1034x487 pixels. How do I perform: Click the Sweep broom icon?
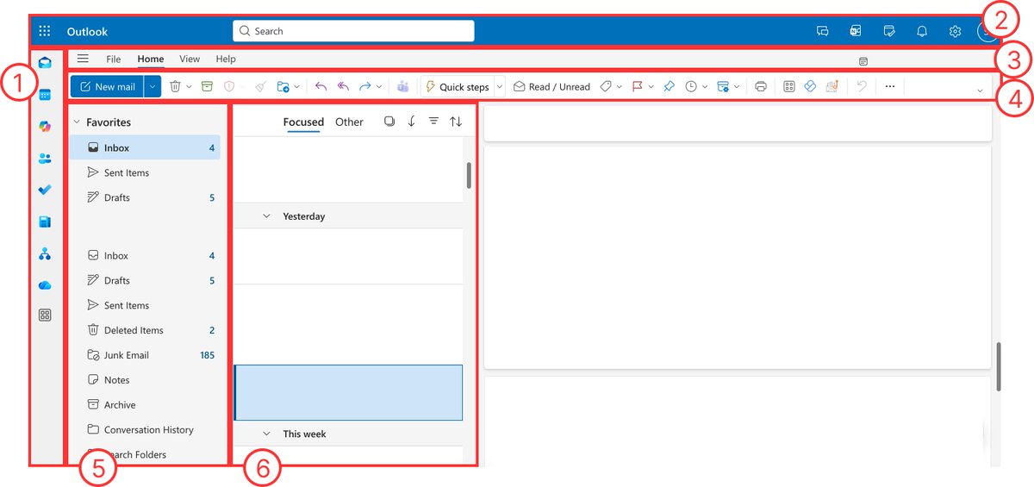[260, 86]
